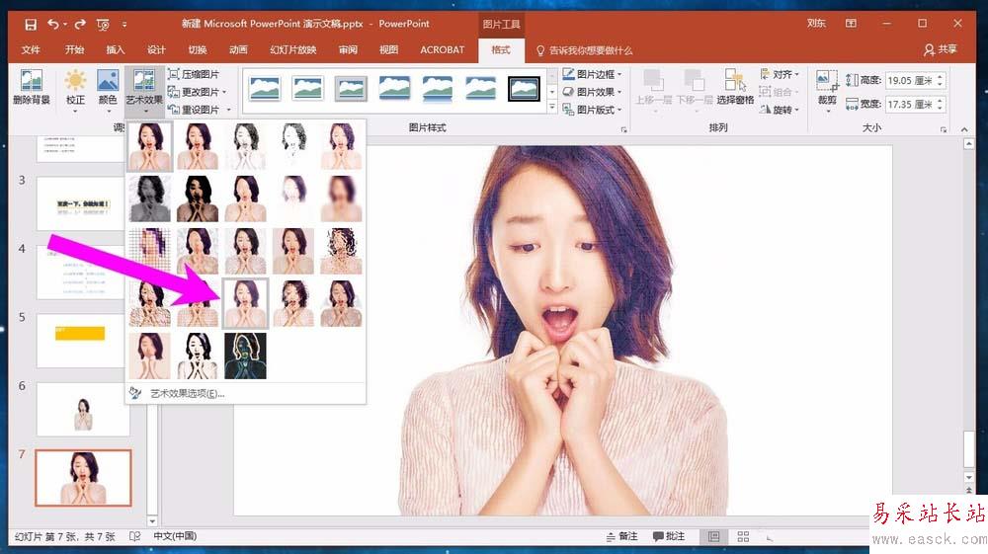Apply the photocopy black-white effect thumbnail

click(198, 356)
